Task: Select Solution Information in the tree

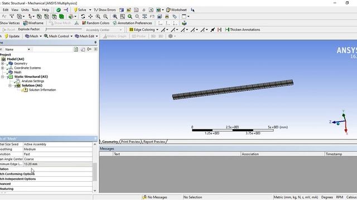Action: pos(42,90)
